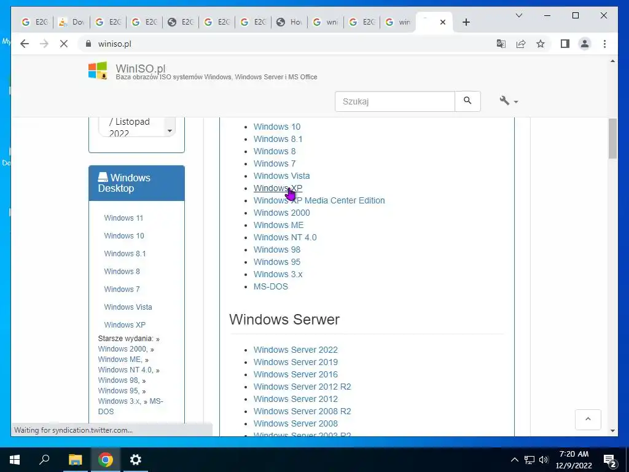Viewport: 629px width, 472px height.
Task: Open the MS-DOS link in main list
Action: pyautogui.click(x=271, y=286)
